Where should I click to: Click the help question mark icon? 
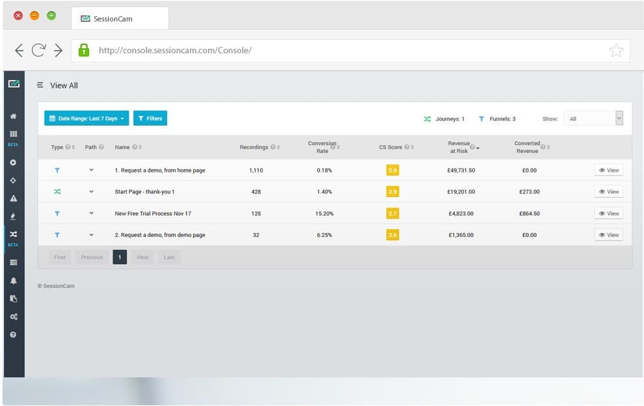[14, 334]
